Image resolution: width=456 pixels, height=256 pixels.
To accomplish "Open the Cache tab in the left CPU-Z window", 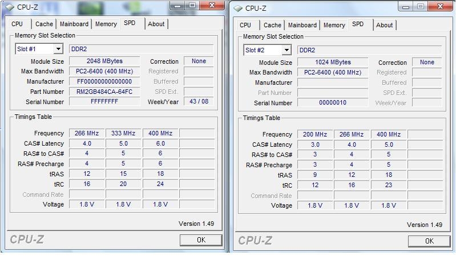I will [44, 24].
